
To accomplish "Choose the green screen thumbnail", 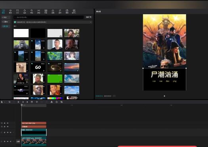I will (55, 79).
